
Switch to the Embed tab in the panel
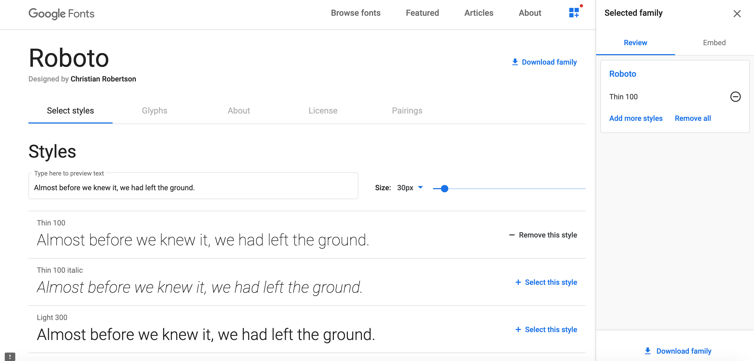714,43
